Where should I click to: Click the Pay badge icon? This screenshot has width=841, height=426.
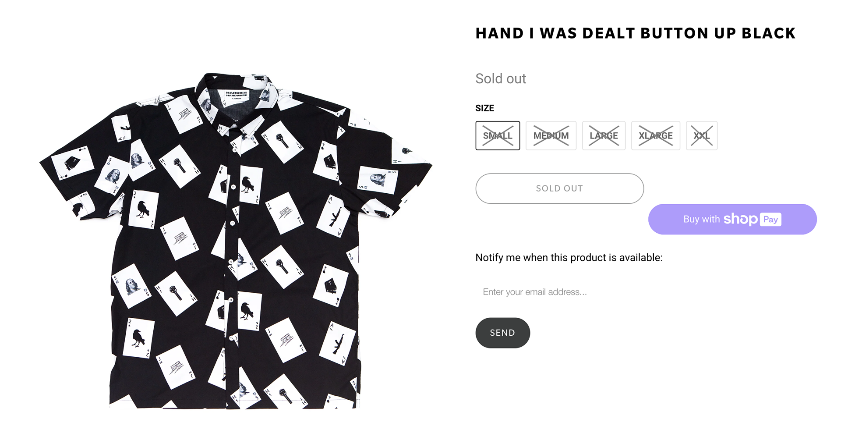pos(771,220)
